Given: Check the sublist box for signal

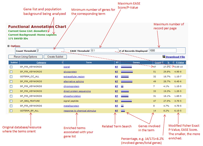Looking at the screenshot, I should point(11,67).
